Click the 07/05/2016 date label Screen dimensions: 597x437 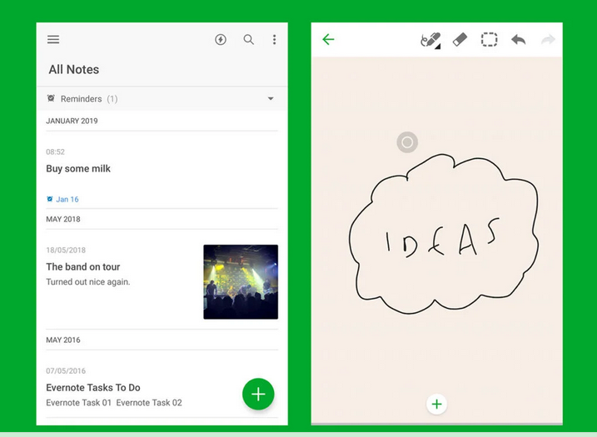click(x=66, y=370)
